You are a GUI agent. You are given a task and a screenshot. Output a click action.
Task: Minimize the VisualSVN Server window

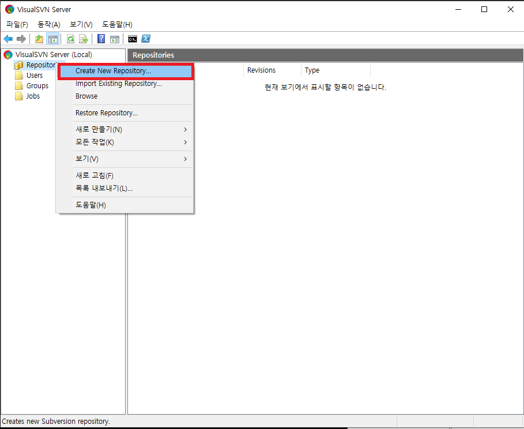[x=458, y=9]
